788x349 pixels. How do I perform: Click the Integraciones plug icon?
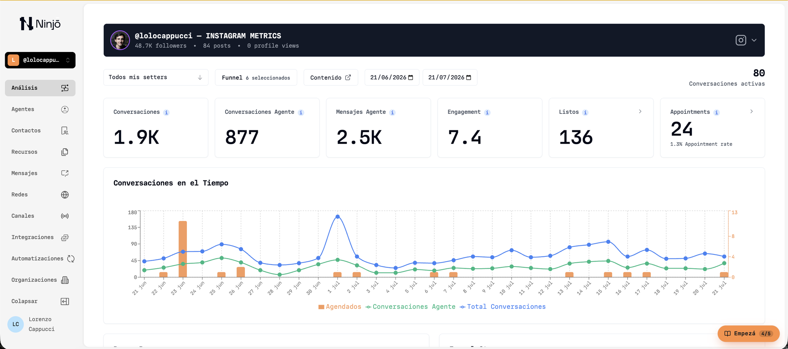coord(65,237)
